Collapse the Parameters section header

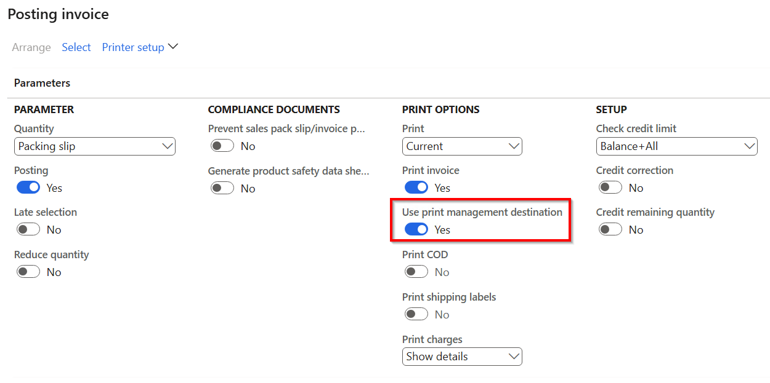point(42,83)
